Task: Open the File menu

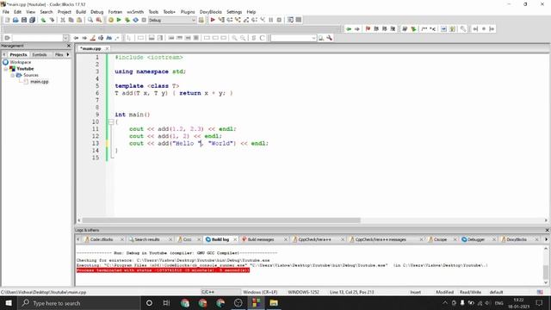Action: pyautogui.click(x=6, y=11)
